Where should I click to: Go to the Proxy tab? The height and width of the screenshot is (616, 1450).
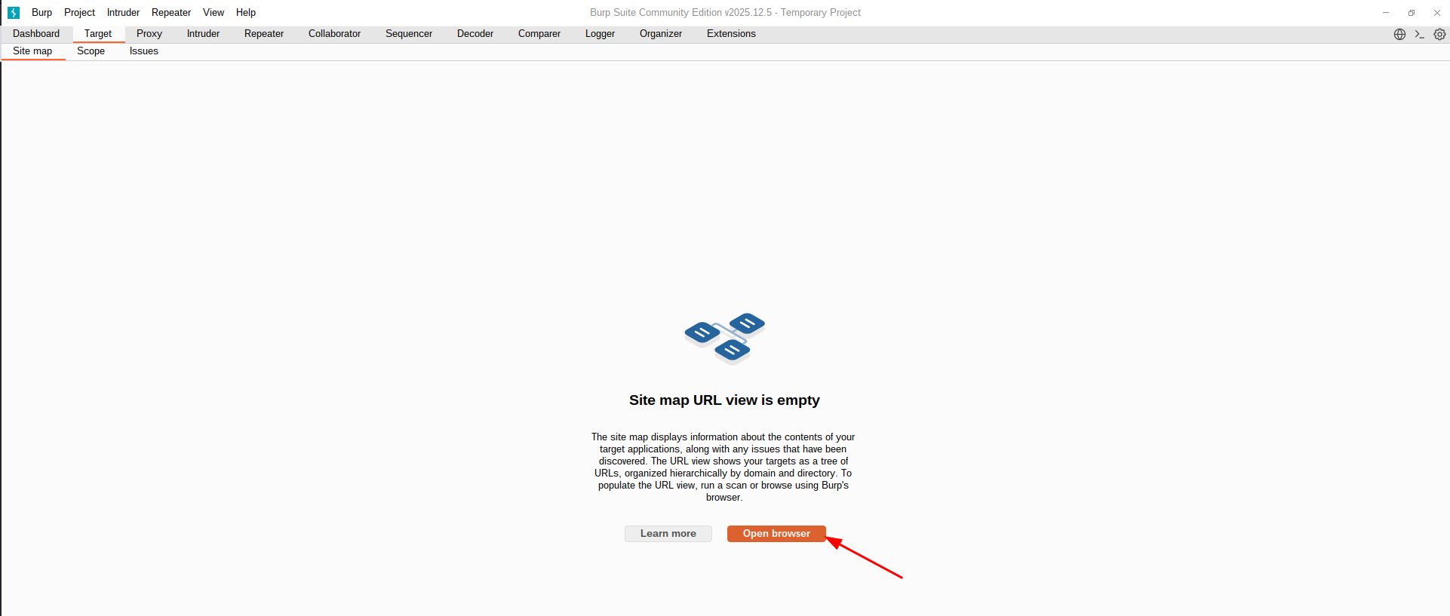point(149,34)
